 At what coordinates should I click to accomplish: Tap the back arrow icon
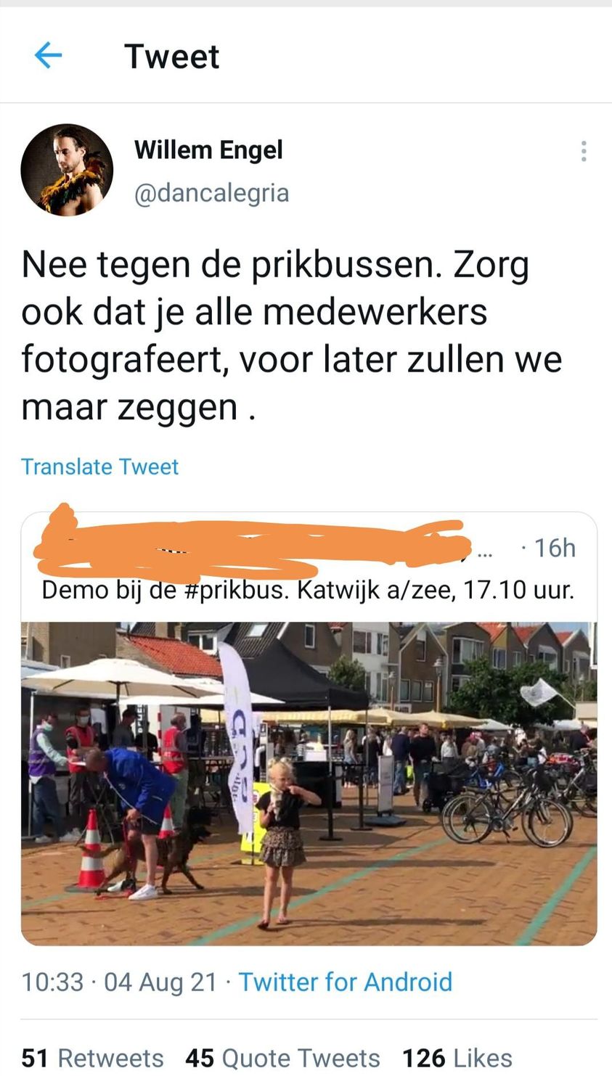(48, 55)
